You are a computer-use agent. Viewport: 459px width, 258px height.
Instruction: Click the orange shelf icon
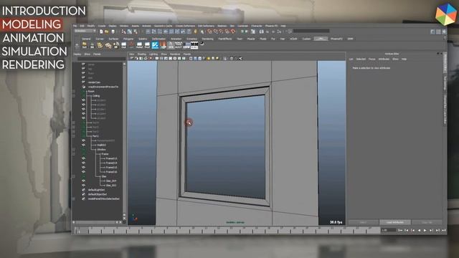163,45
